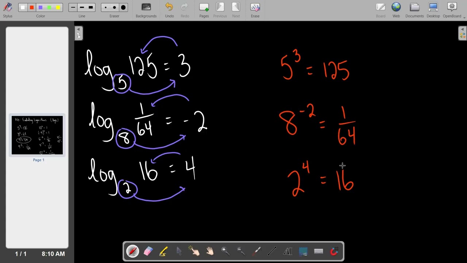Click the Zoom in magnifier
467x263 pixels.
click(x=225, y=251)
